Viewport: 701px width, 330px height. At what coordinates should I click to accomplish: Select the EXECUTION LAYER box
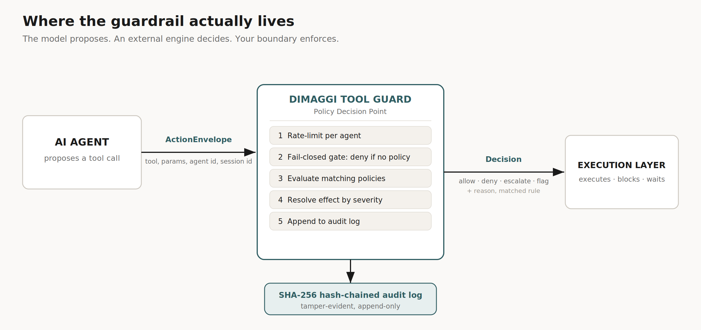click(x=622, y=172)
